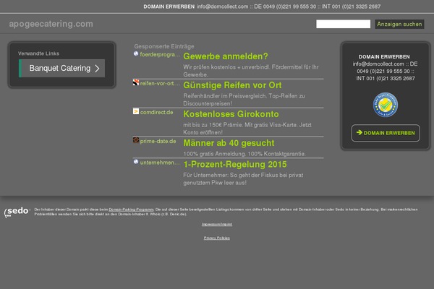The width and height of the screenshot is (434, 289).
Task: Click the Reifenhändler im Preisvergleich description
Action: 244,100
